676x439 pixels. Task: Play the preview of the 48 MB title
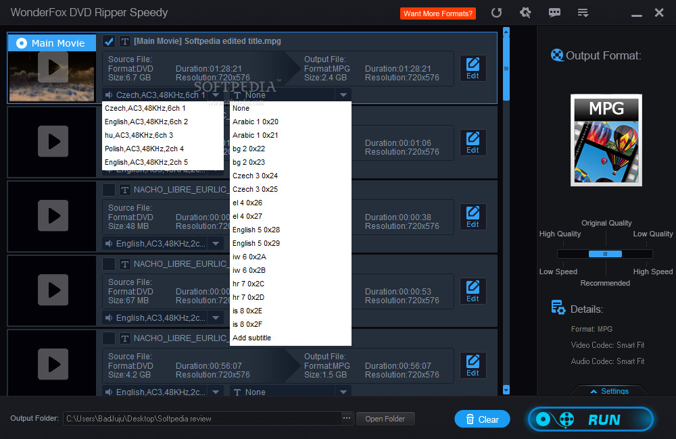pyautogui.click(x=53, y=215)
